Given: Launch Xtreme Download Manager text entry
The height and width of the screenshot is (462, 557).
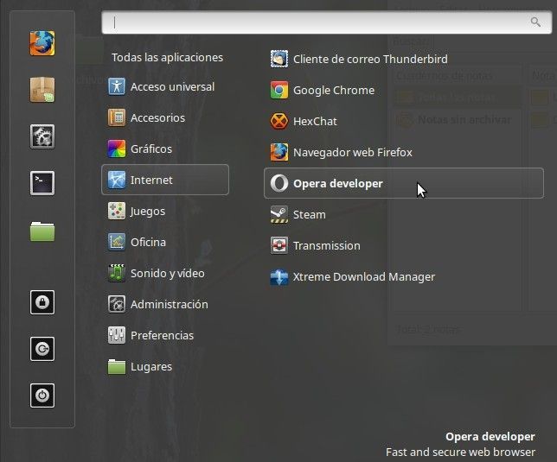Looking at the screenshot, I should coord(364,277).
